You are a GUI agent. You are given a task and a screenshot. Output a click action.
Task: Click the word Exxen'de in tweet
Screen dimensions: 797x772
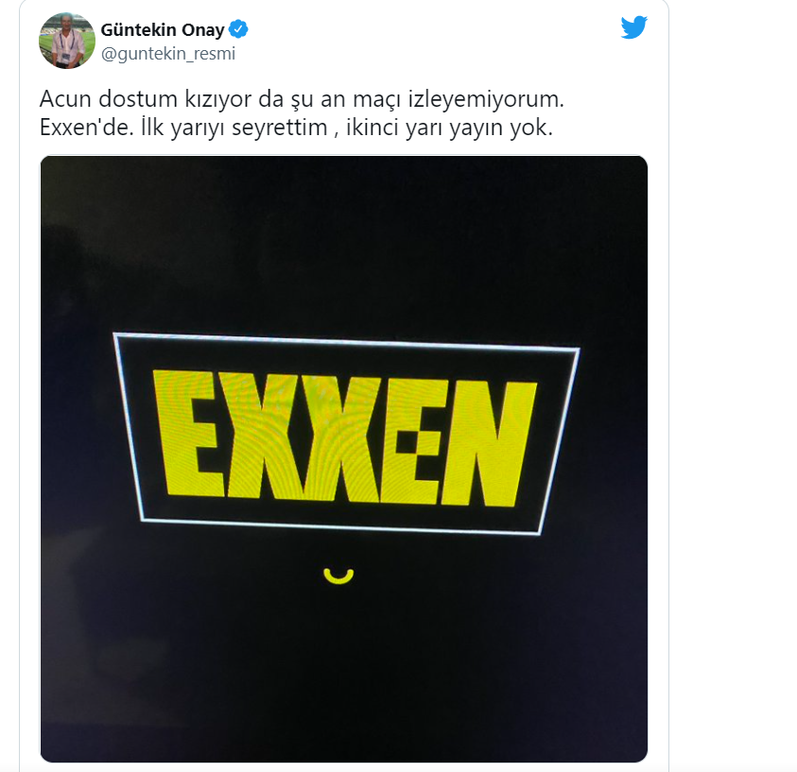coord(86,128)
